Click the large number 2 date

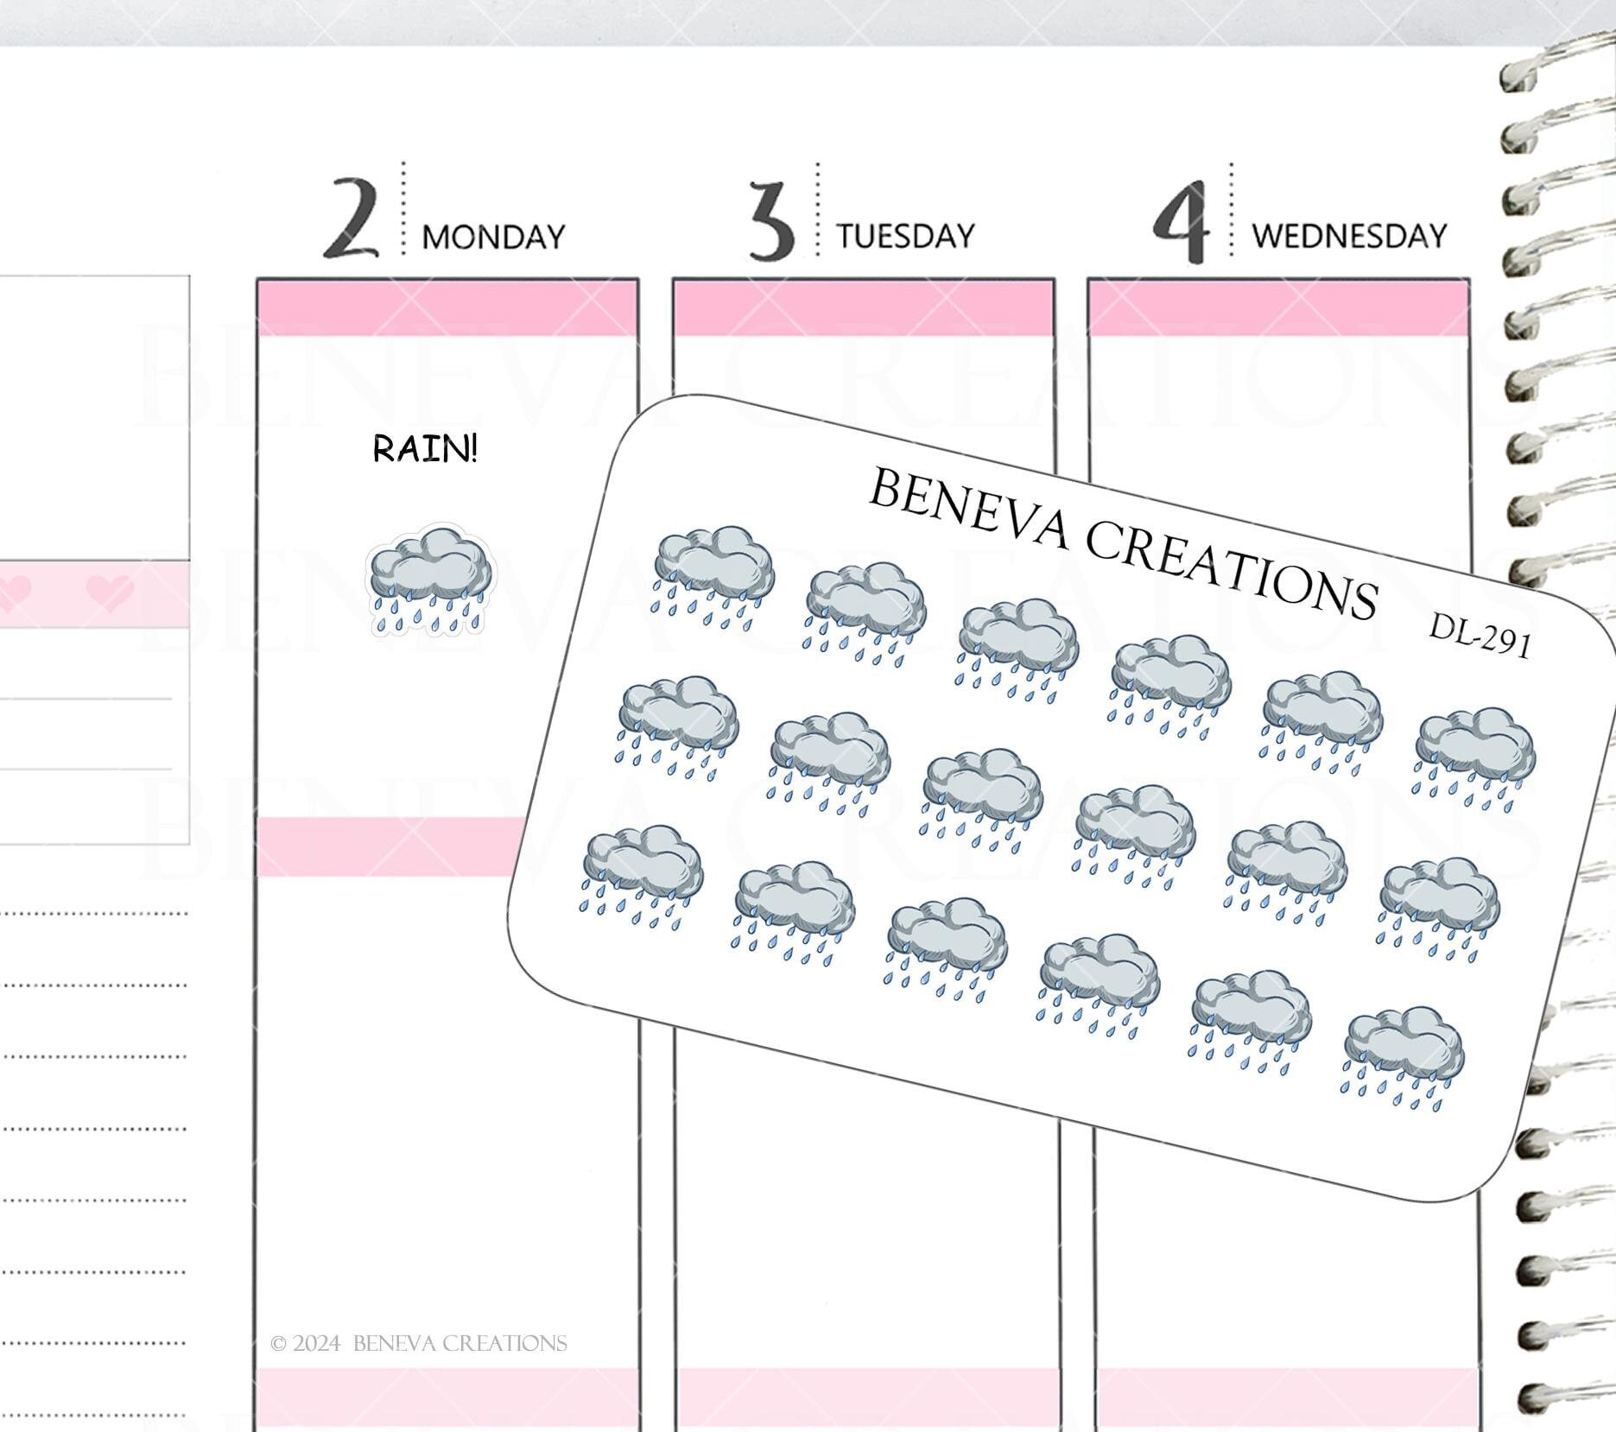[x=352, y=219]
